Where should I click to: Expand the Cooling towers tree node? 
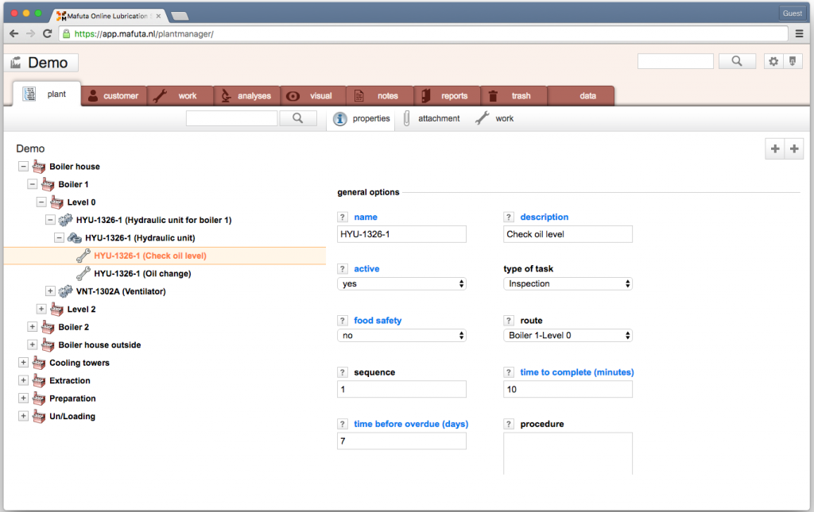pyautogui.click(x=23, y=363)
